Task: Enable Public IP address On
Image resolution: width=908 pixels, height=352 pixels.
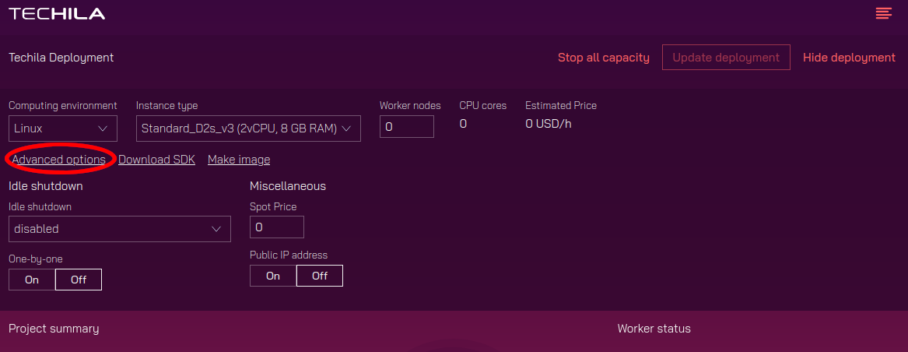Action: point(273,276)
